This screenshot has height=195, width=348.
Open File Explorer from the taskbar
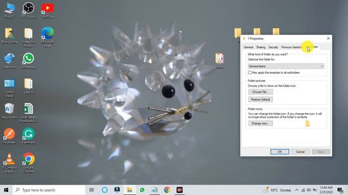(129, 190)
